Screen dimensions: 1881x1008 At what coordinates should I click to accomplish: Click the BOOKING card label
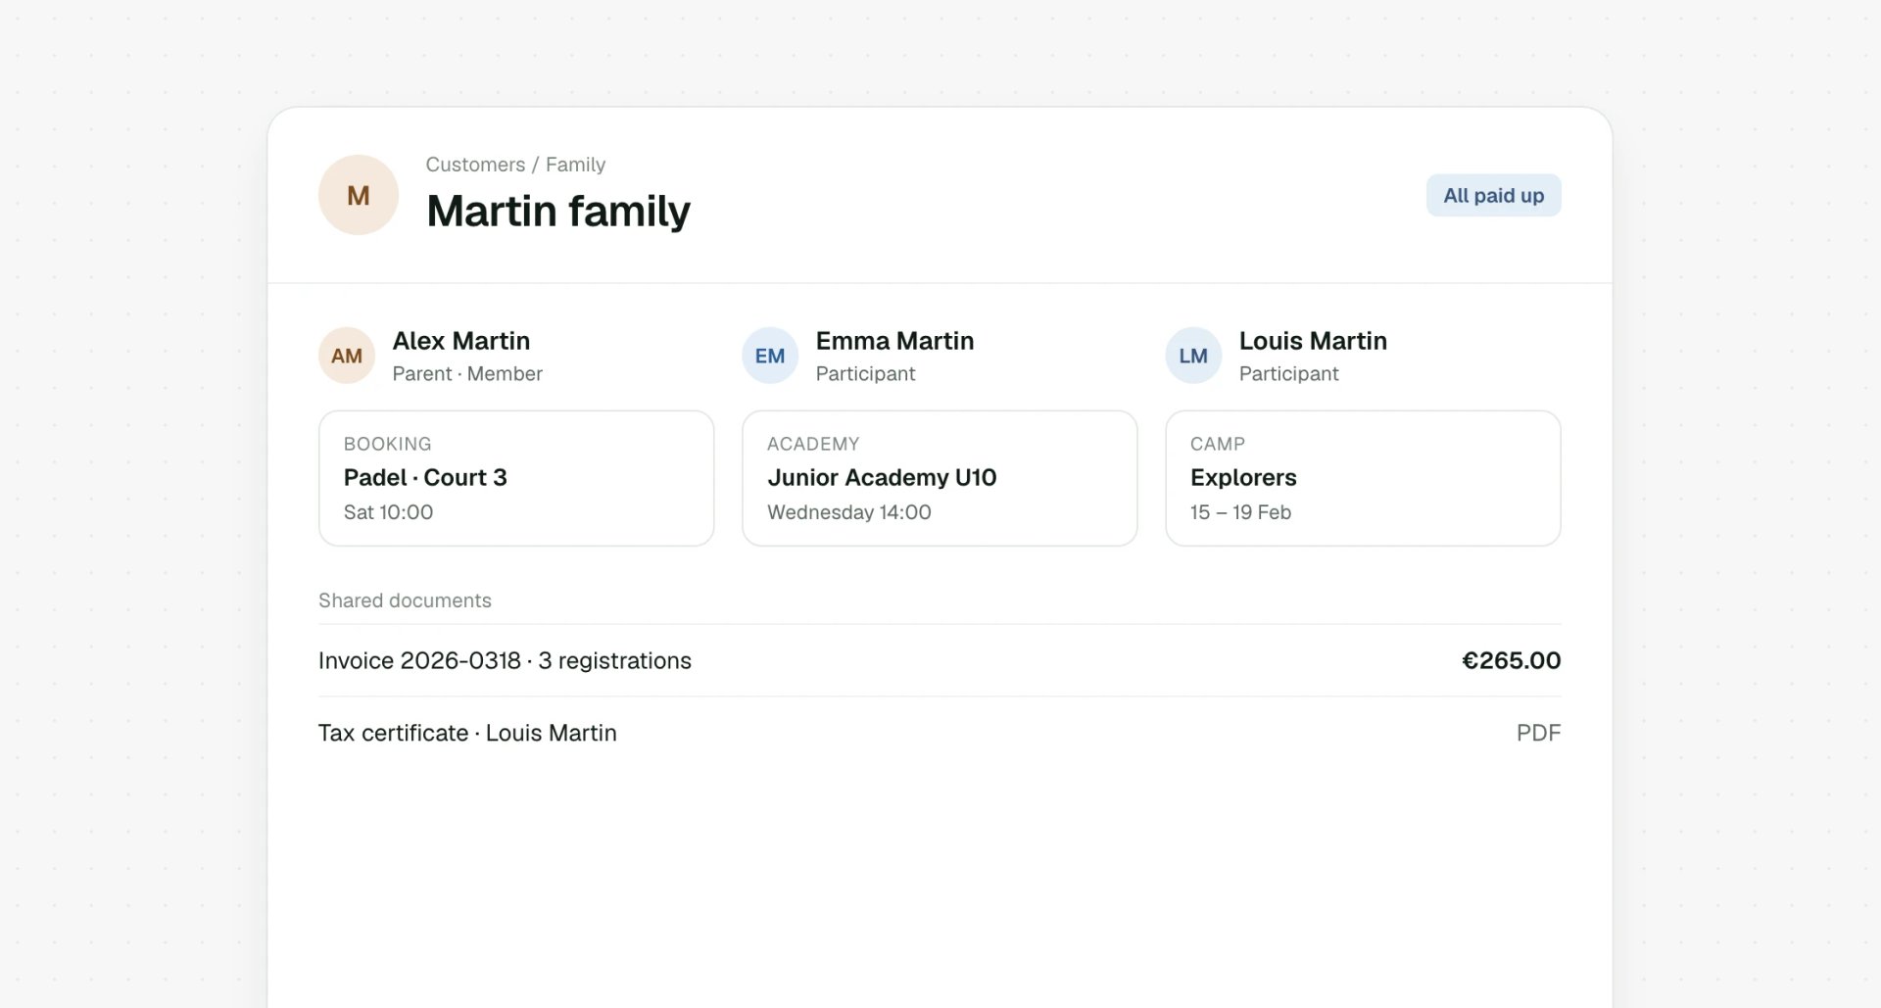(387, 444)
